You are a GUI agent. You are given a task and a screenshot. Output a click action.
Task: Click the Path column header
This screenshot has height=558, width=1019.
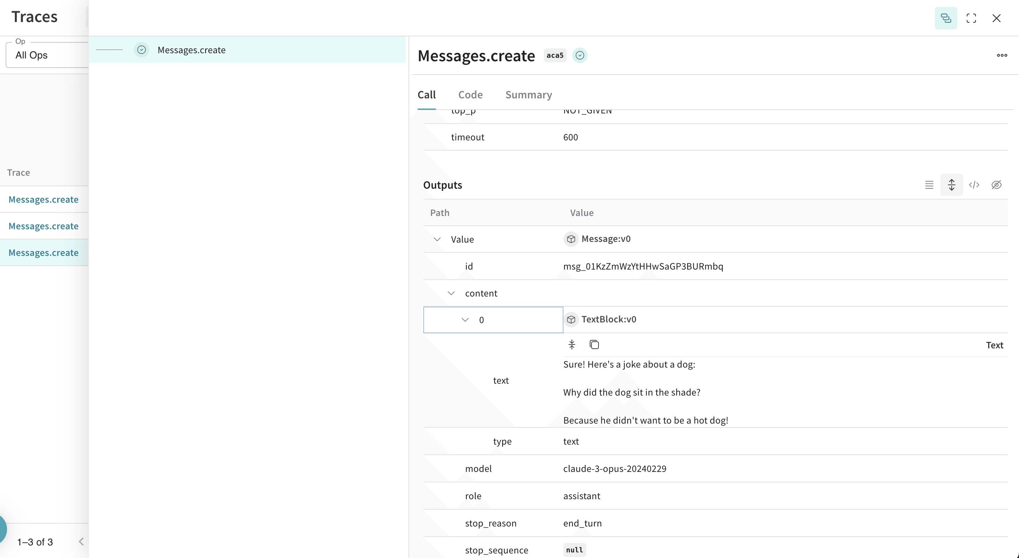(439, 213)
